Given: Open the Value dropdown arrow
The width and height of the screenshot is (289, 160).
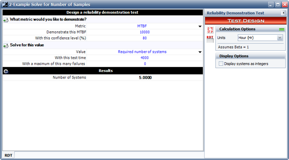Looking at the screenshot, I should (200, 52).
